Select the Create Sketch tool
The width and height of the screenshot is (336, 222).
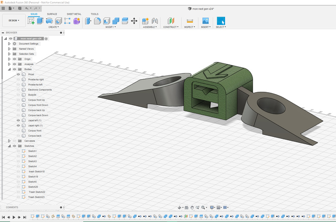tap(31, 21)
